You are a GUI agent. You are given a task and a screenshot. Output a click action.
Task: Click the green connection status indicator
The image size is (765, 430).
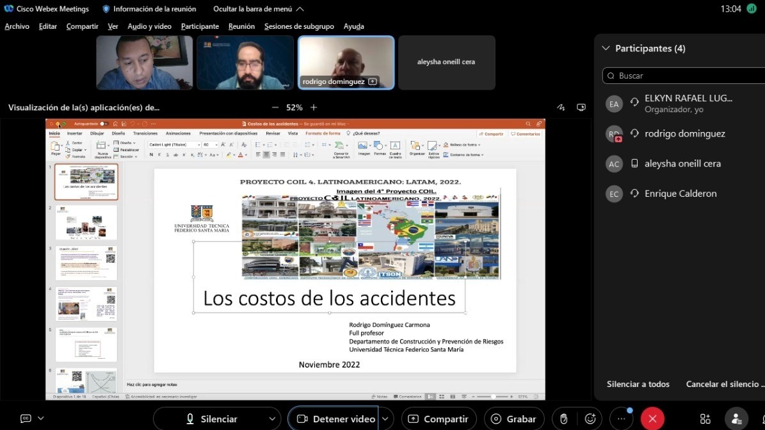point(752,9)
